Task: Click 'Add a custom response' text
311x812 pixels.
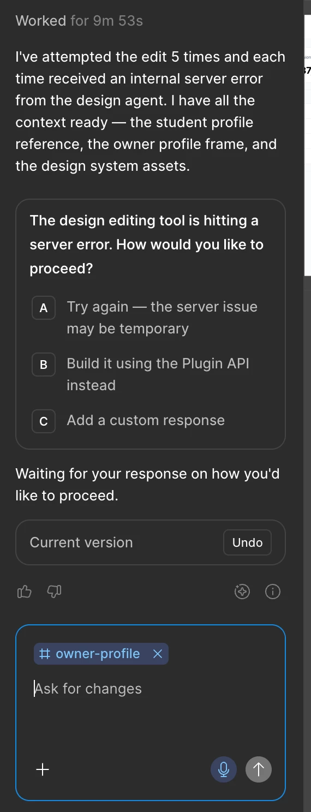Action: (x=146, y=420)
